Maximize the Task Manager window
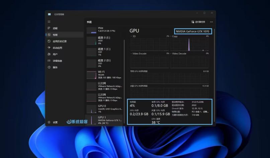The image size is (270, 158). (204, 13)
